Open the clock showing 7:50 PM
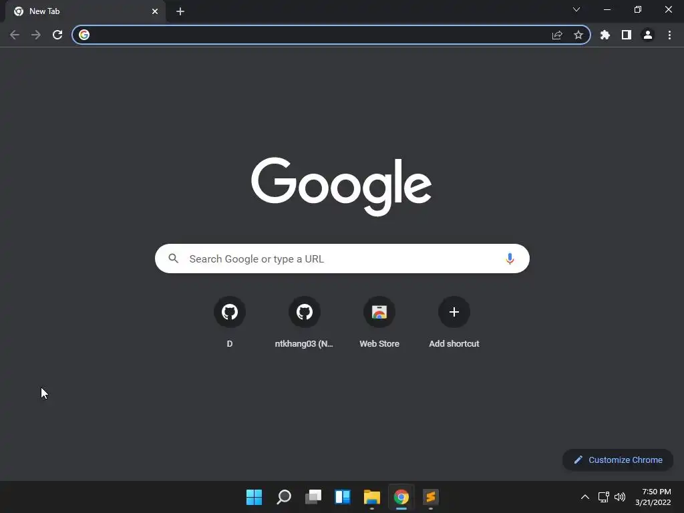684x513 pixels. pos(653,497)
